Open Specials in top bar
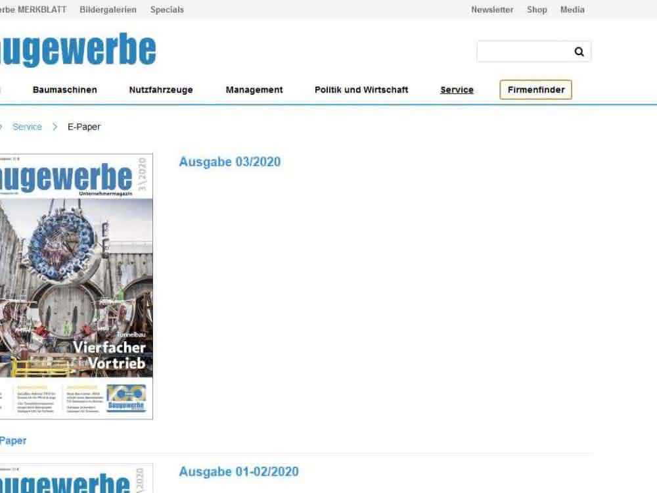 point(167,9)
